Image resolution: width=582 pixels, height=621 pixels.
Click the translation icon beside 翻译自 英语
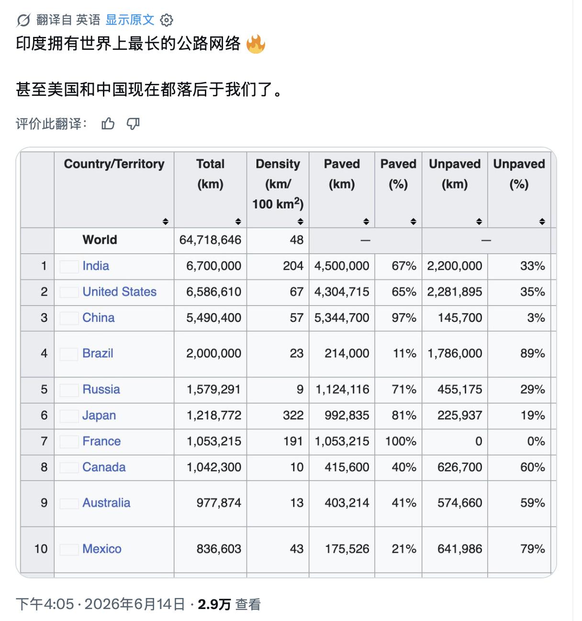point(23,20)
